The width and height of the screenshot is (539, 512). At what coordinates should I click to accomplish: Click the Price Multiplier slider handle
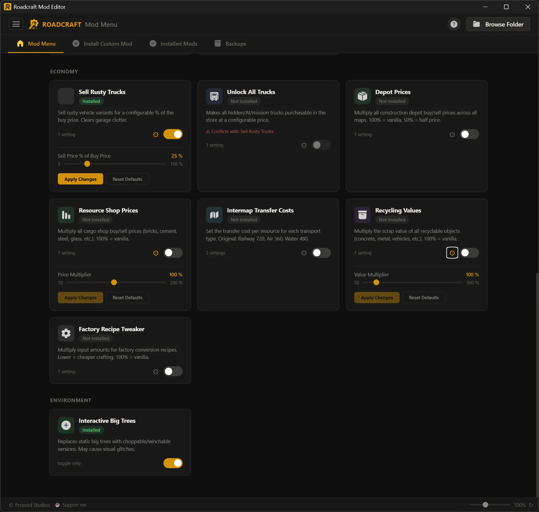(x=114, y=282)
